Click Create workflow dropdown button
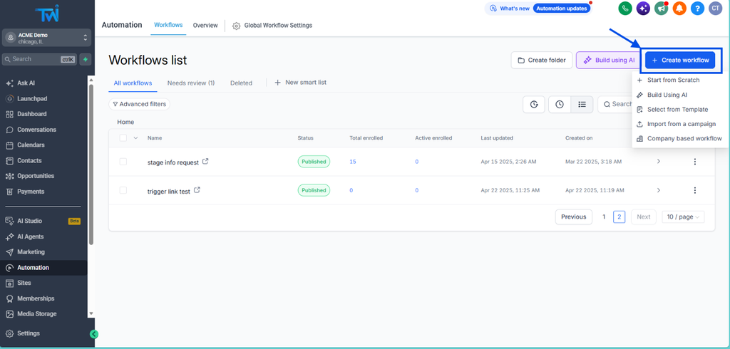This screenshot has height=349, width=730. (x=680, y=60)
